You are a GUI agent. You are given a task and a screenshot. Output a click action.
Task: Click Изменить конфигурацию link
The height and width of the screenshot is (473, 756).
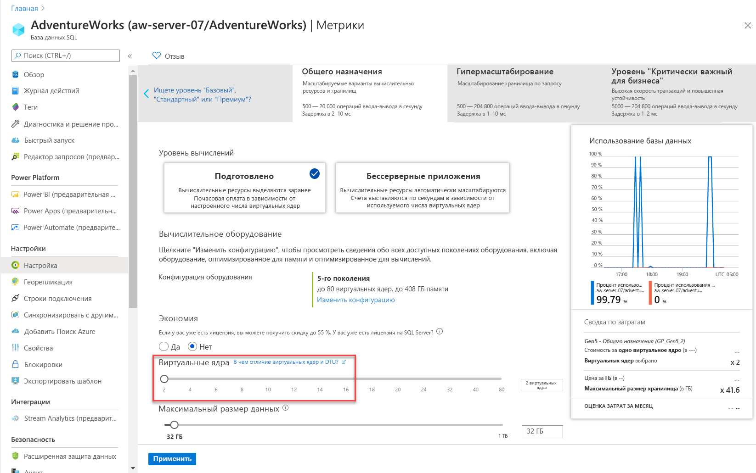[355, 300]
